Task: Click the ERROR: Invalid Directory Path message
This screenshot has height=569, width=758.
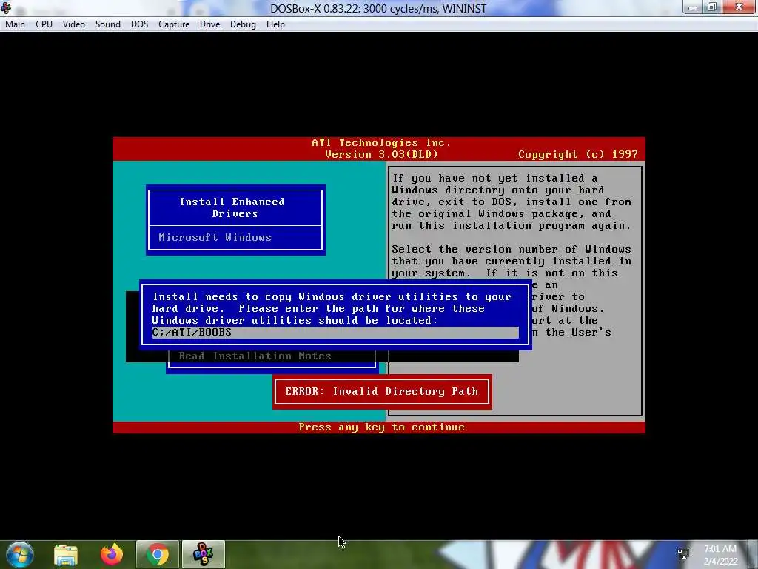Action: (x=381, y=391)
